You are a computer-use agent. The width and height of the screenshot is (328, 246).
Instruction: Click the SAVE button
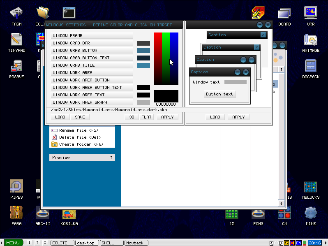[x=80, y=117]
